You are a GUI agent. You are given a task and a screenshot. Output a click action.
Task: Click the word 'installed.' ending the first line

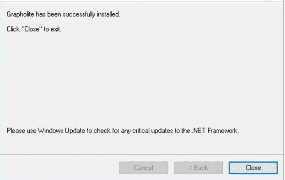pos(108,14)
